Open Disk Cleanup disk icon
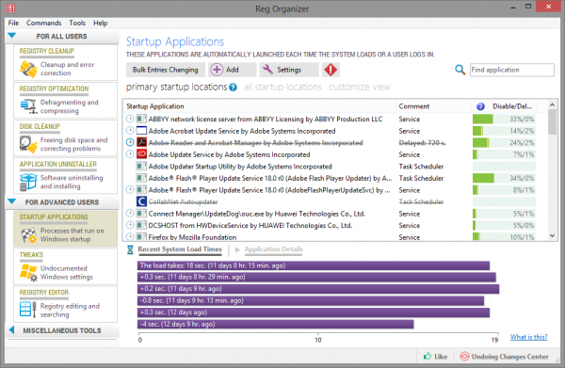 pyautogui.click(x=28, y=144)
